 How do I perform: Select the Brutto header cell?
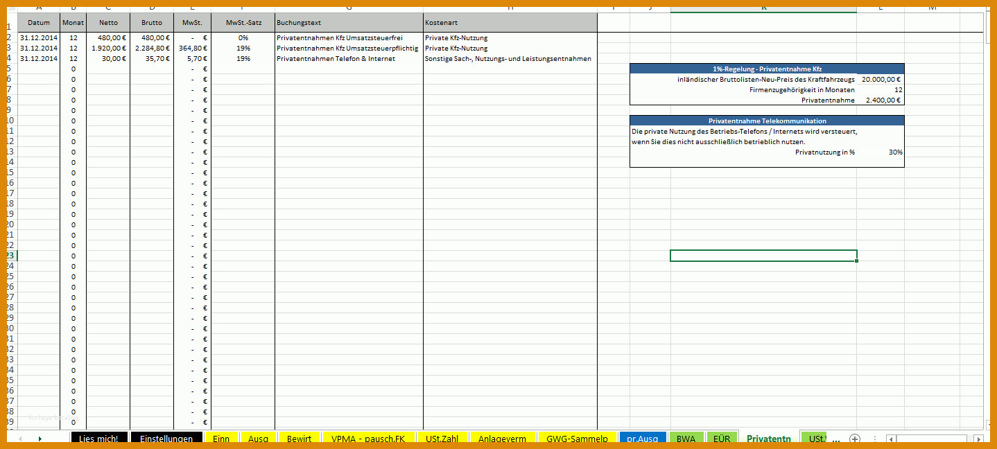[152, 22]
